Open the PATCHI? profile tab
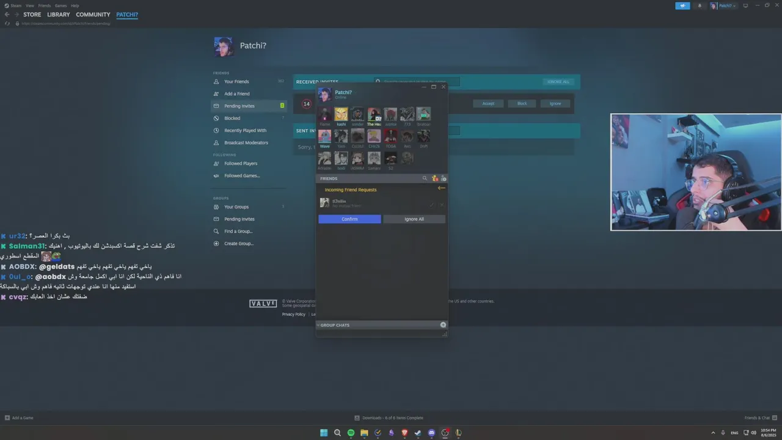The height and width of the screenshot is (440, 782). point(127,15)
